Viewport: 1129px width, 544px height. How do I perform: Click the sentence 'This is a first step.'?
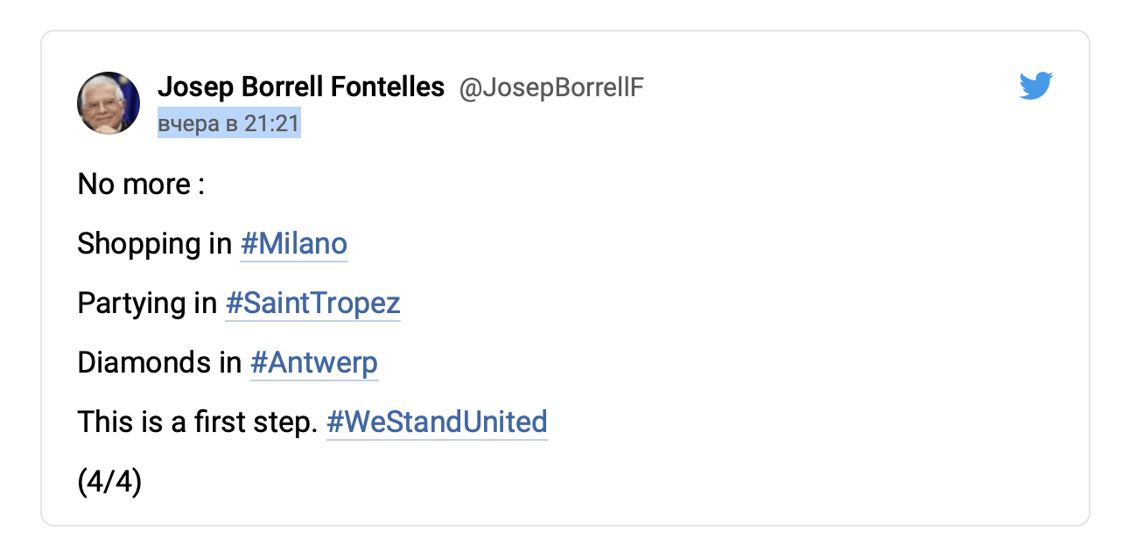pyautogui.click(x=197, y=422)
